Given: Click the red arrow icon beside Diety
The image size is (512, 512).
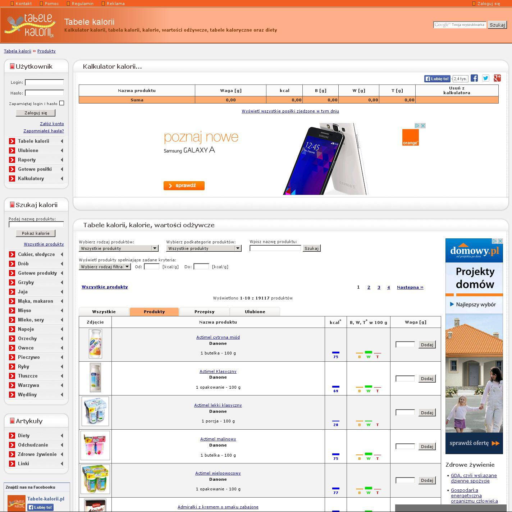Looking at the screenshot, I should (x=12, y=436).
